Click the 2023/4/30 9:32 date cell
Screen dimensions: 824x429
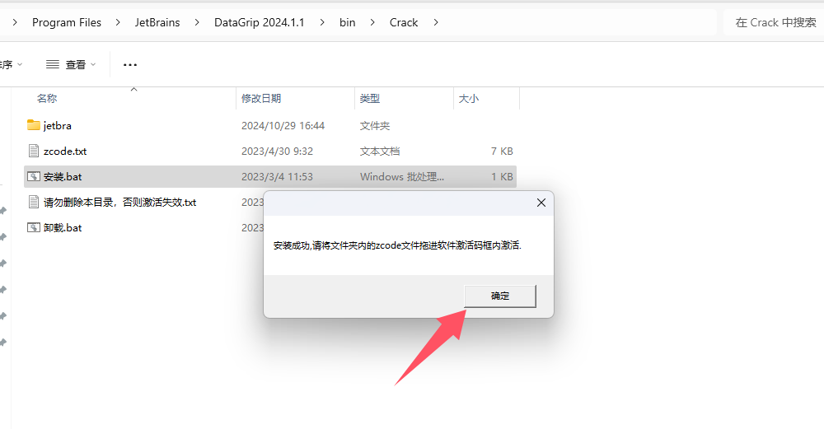[x=277, y=152]
